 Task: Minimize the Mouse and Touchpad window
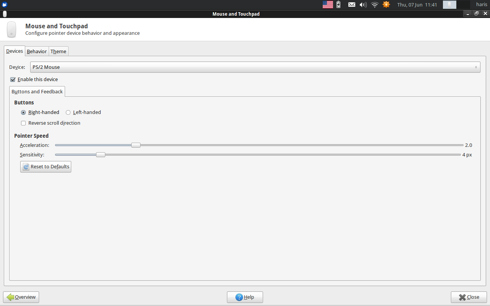point(468,14)
